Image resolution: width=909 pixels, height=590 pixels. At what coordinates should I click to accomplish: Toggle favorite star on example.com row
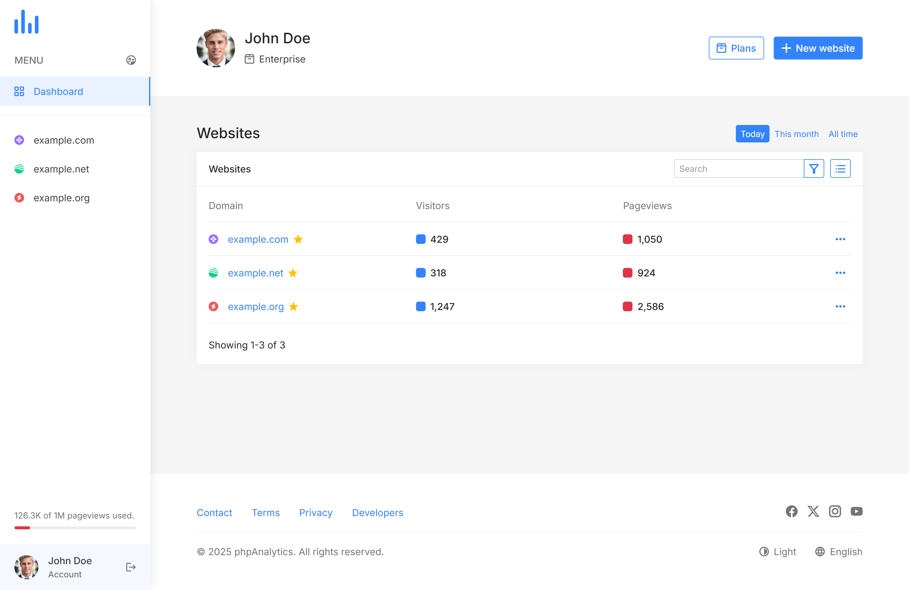298,239
